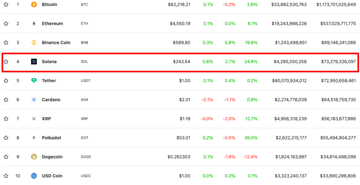Click the orange Bitcoin logo icon
The height and width of the screenshot is (185, 360).
(34, 5)
